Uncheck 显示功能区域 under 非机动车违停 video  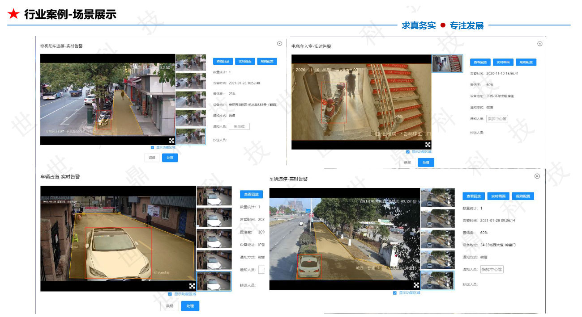coord(153,147)
